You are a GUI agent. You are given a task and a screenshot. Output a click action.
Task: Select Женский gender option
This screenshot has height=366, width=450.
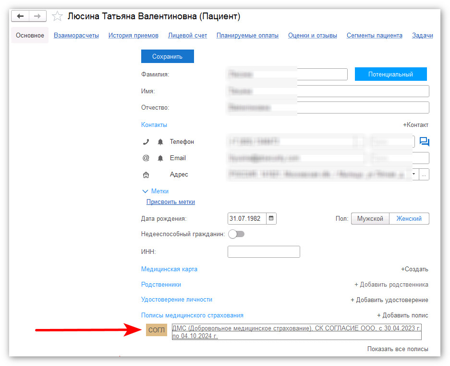(409, 218)
